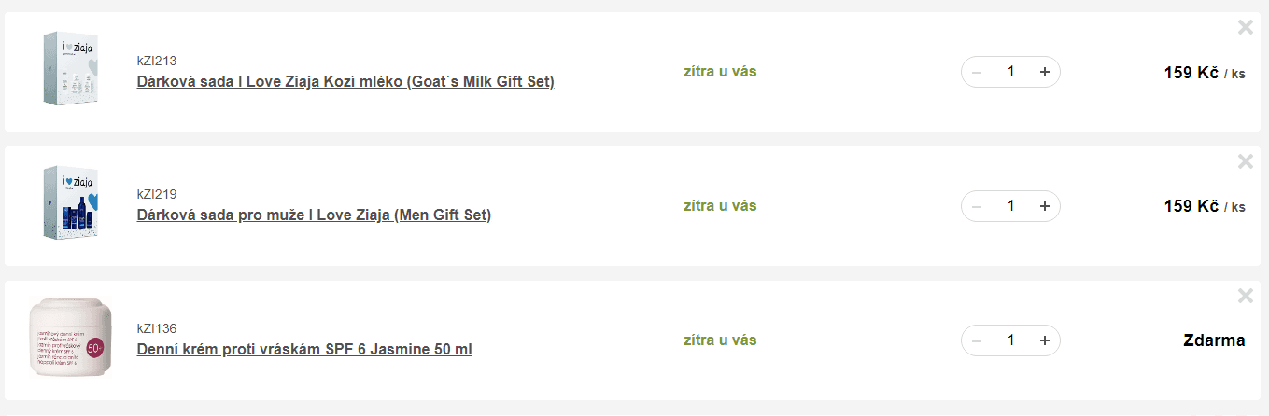
Task: Decrease quantity of Jasmine day cream
Action: [977, 340]
